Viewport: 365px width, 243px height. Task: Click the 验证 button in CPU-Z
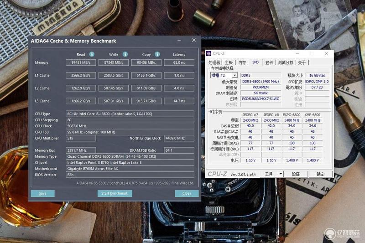pos(296,174)
